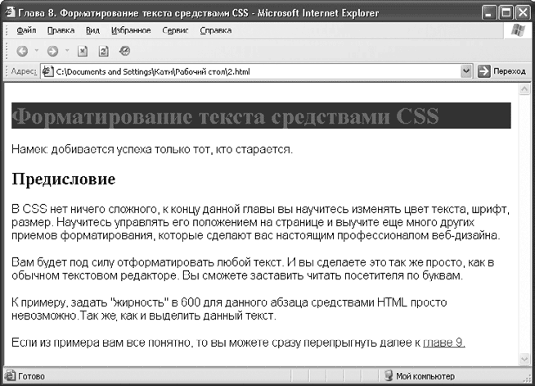The height and width of the screenshot is (386, 535).
Task: Follow the 'главе 9' hyperlink
Action: click(443, 343)
